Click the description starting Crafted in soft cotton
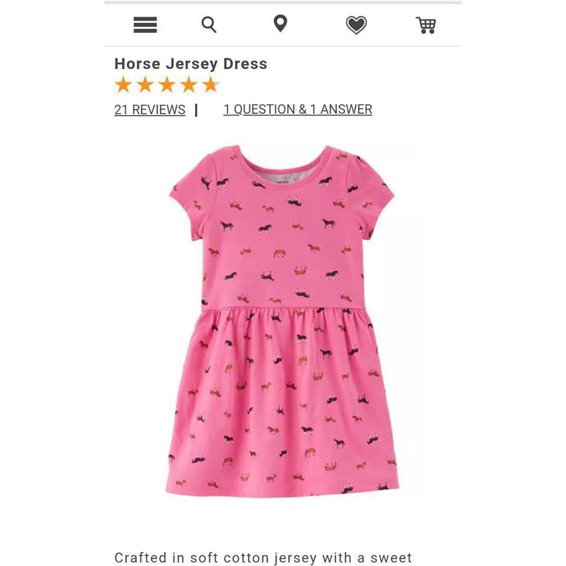The height and width of the screenshot is (566, 566). [263, 557]
